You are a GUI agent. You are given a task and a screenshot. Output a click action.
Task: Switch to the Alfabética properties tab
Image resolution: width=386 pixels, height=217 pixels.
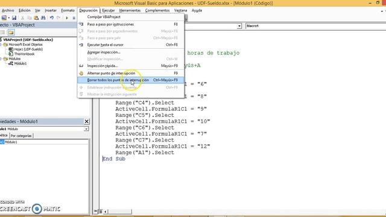(4, 135)
